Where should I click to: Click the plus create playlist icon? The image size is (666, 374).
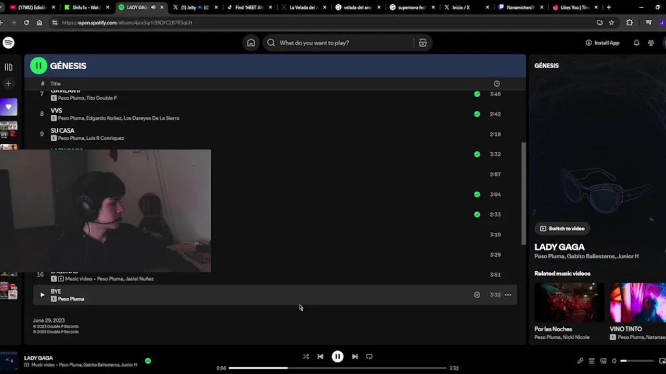pos(8,83)
